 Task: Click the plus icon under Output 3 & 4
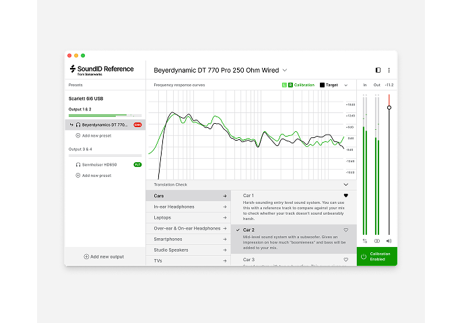click(78, 176)
